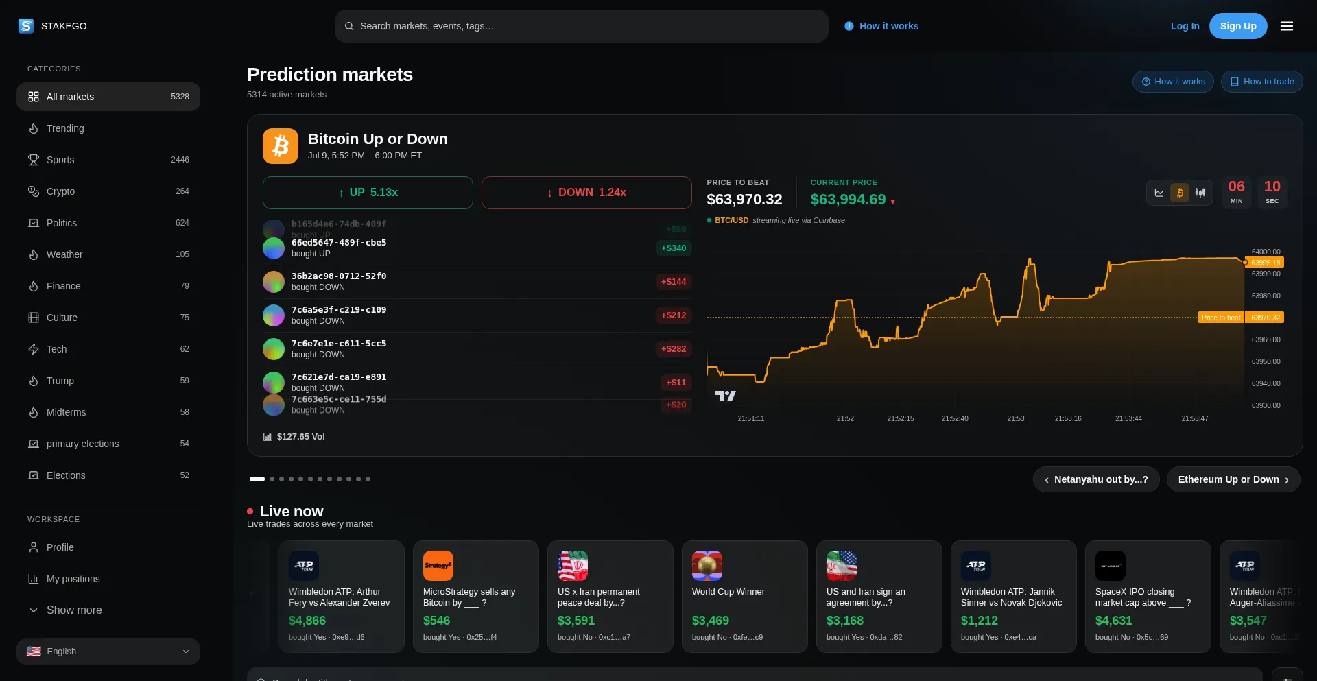Click the Profile person icon

coord(34,547)
